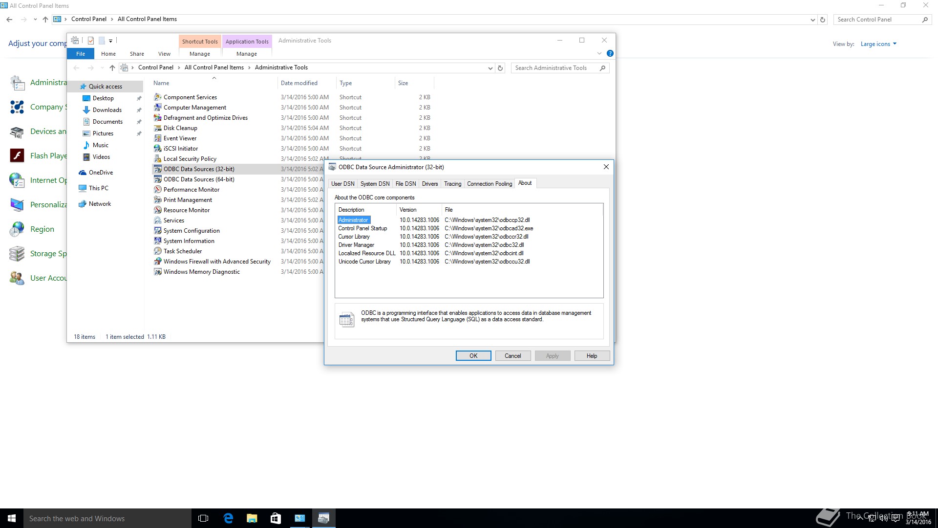
Task: Open the Connection Pooling tab
Action: click(489, 184)
